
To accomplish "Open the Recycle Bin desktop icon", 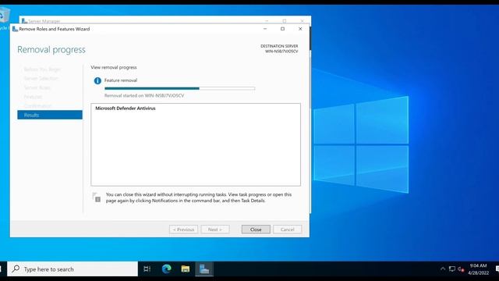I will point(4,19).
